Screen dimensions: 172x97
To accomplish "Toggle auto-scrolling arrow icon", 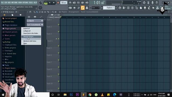I will pyautogui.click(x=74, y=8).
